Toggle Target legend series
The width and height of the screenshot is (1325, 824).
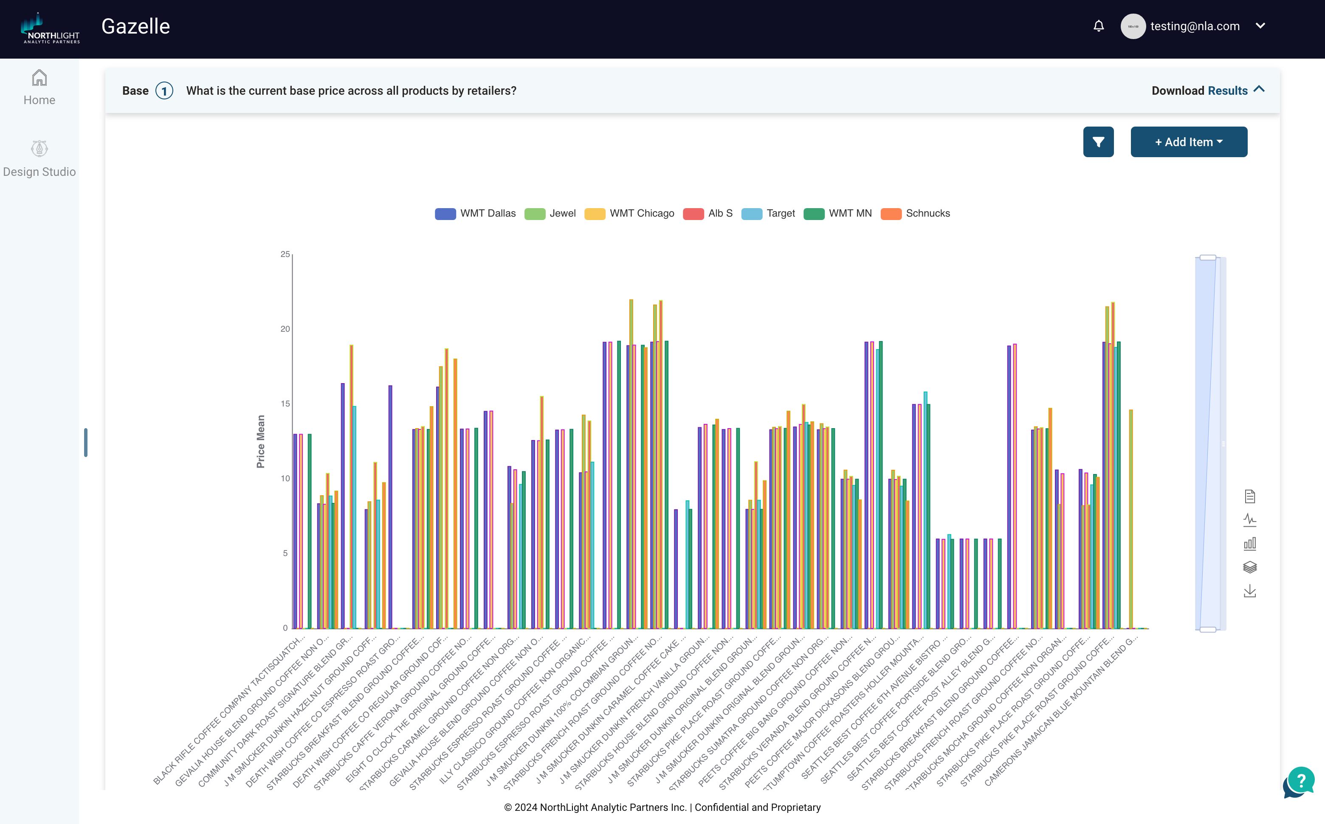[x=768, y=214]
